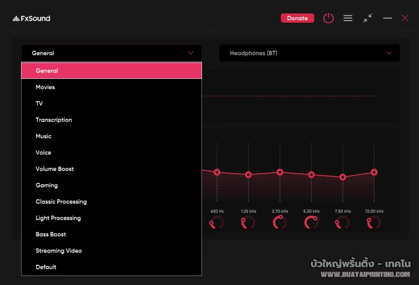Click the output device chevron arrow
Image resolution: width=419 pixels, height=285 pixels.
click(x=389, y=53)
